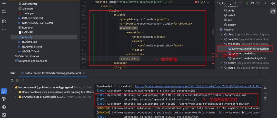Expand the compiler plugin node

(x=221, y=39)
